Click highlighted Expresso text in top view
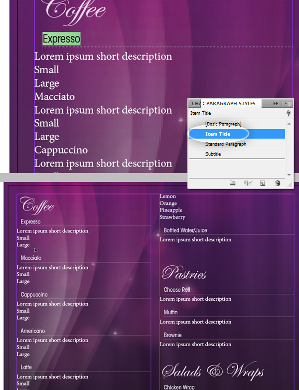Image resolution: width=299 pixels, height=390 pixels. click(x=61, y=39)
